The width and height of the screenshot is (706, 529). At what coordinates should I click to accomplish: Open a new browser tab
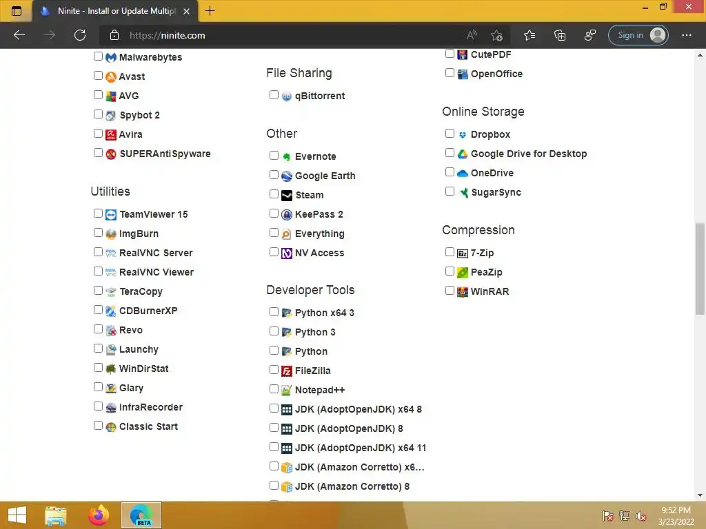[210, 11]
